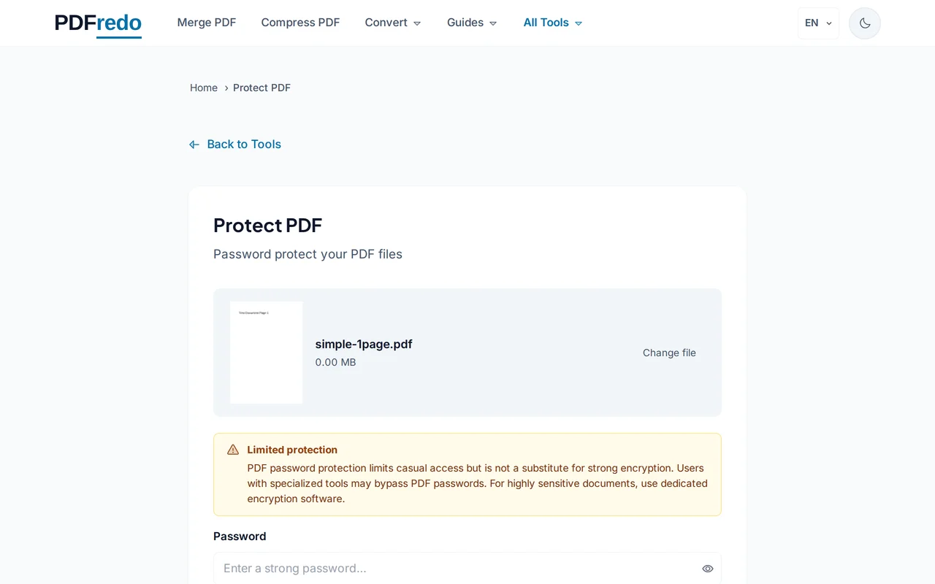This screenshot has height=584, width=935.
Task: Click the back arrow beside Back to Tools
Action: 194,144
